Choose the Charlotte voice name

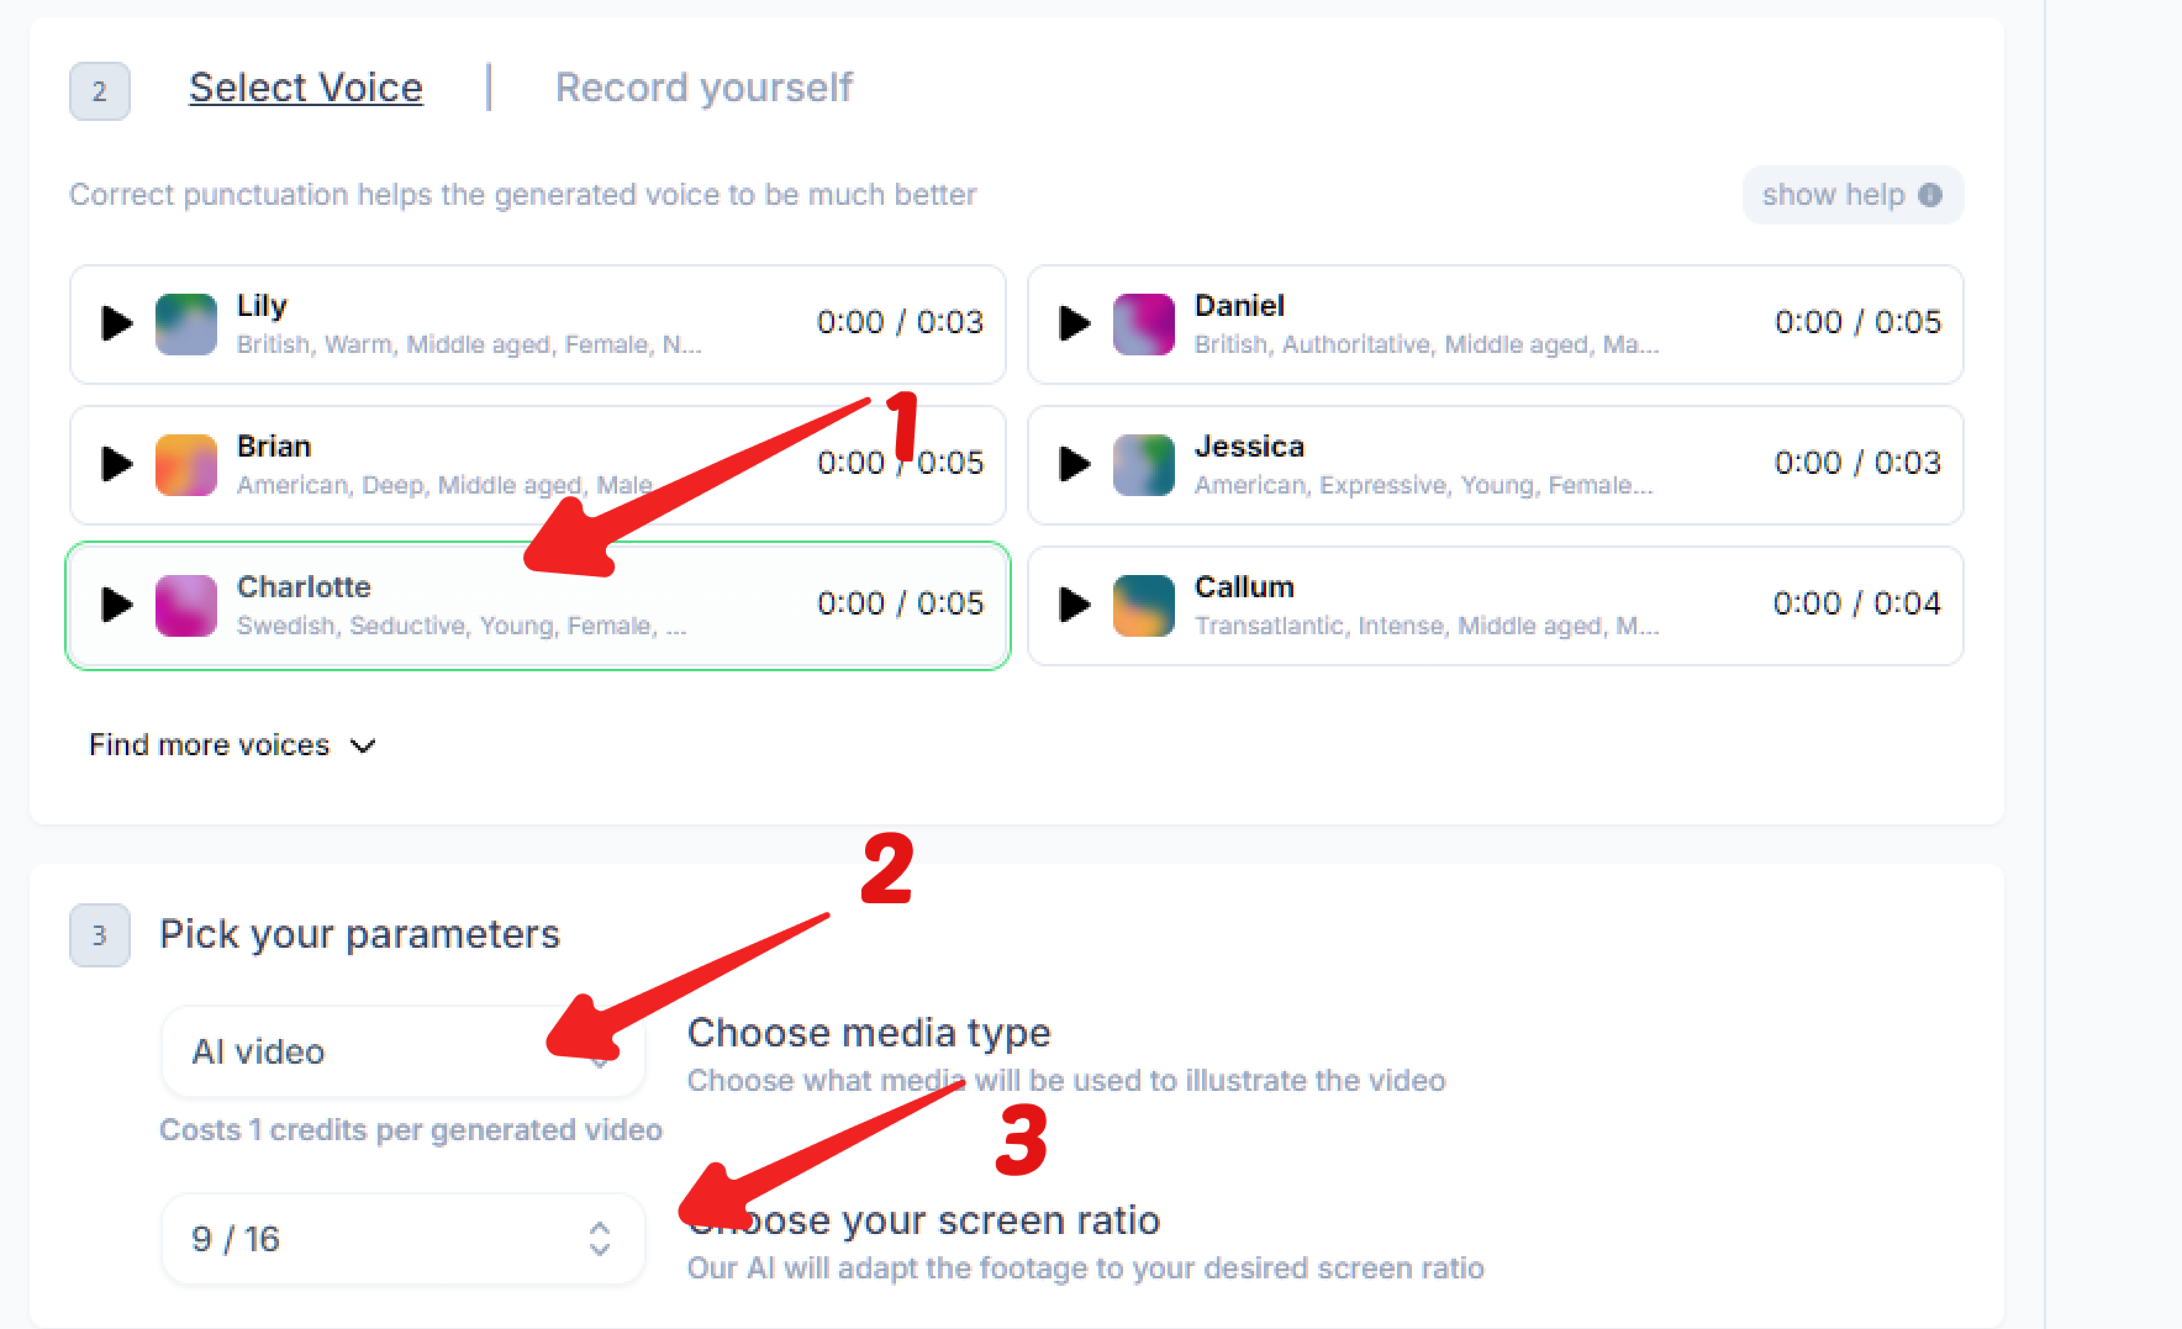304,587
